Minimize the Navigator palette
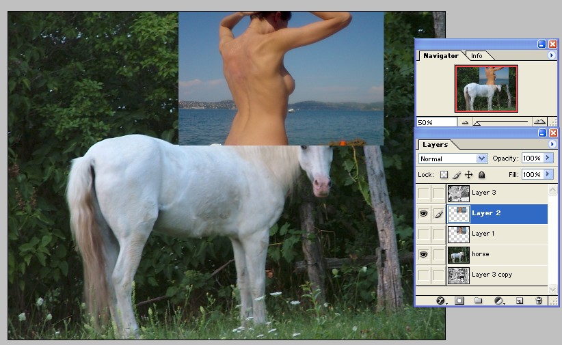The width and height of the screenshot is (562, 345). click(541, 44)
